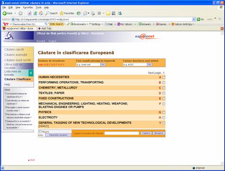Open the Favorites menu
Screen dimensions: 225x171
click(x=28, y=7)
